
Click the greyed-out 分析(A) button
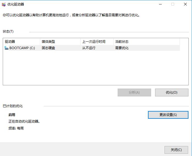tap(134, 92)
